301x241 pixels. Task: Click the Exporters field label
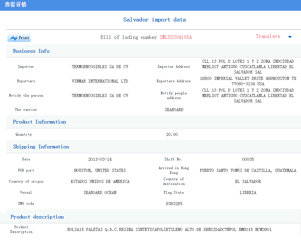[26, 81]
